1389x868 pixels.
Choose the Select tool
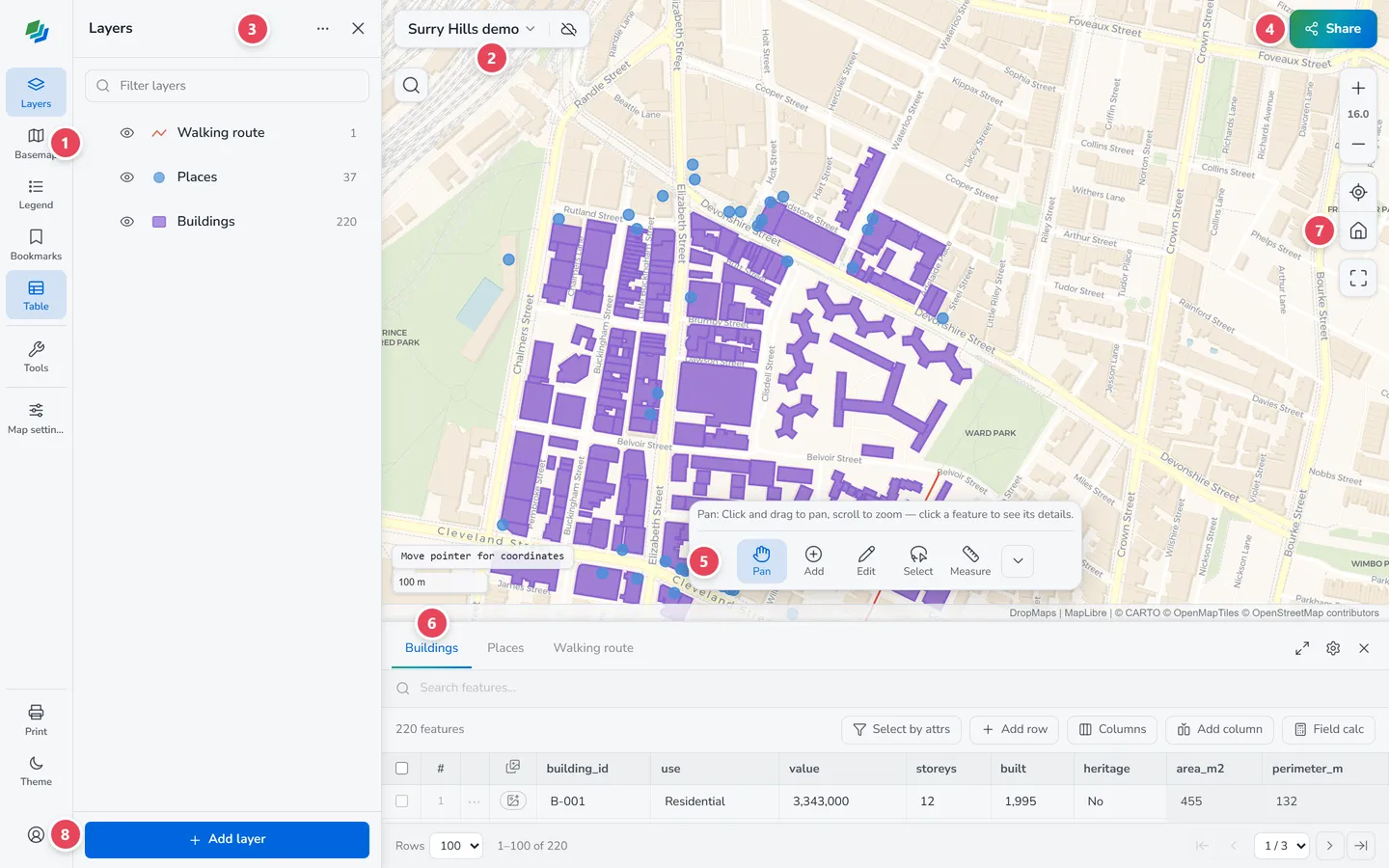(918, 560)
